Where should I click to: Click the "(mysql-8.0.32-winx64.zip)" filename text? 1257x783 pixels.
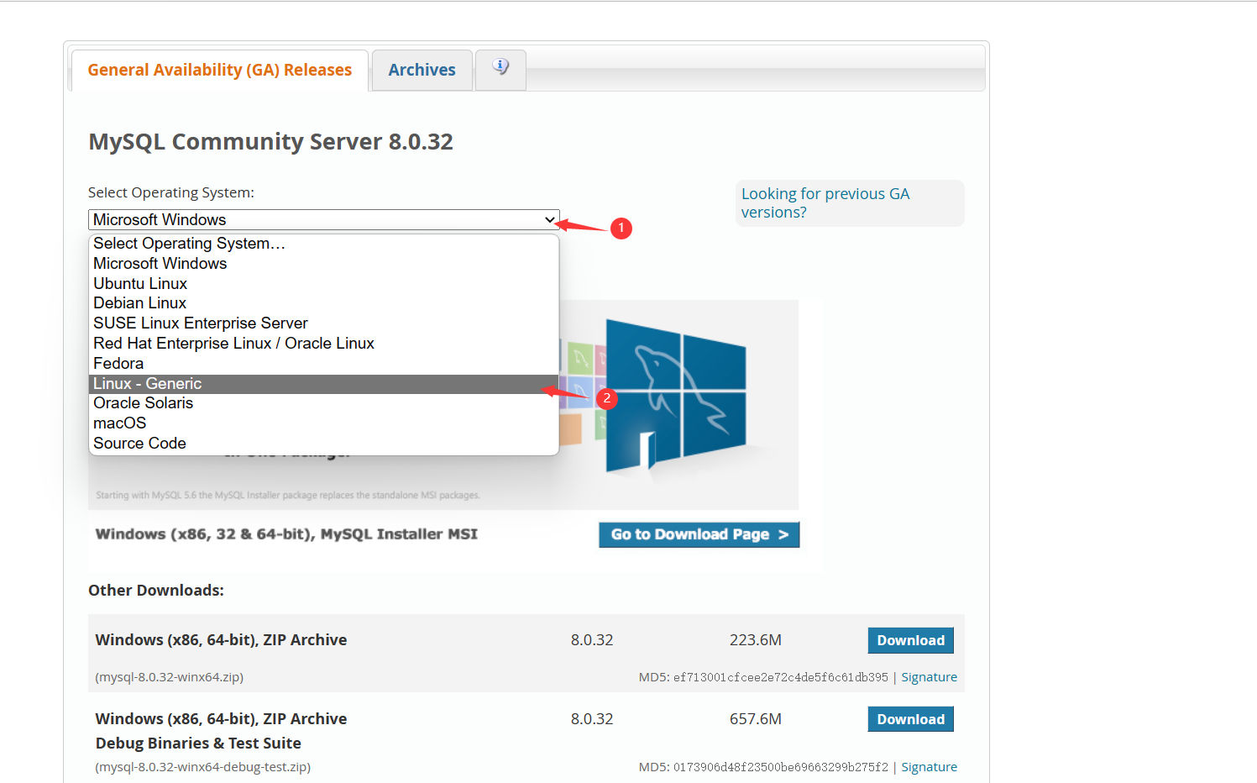pyautogui.click(x=170, y=677)
